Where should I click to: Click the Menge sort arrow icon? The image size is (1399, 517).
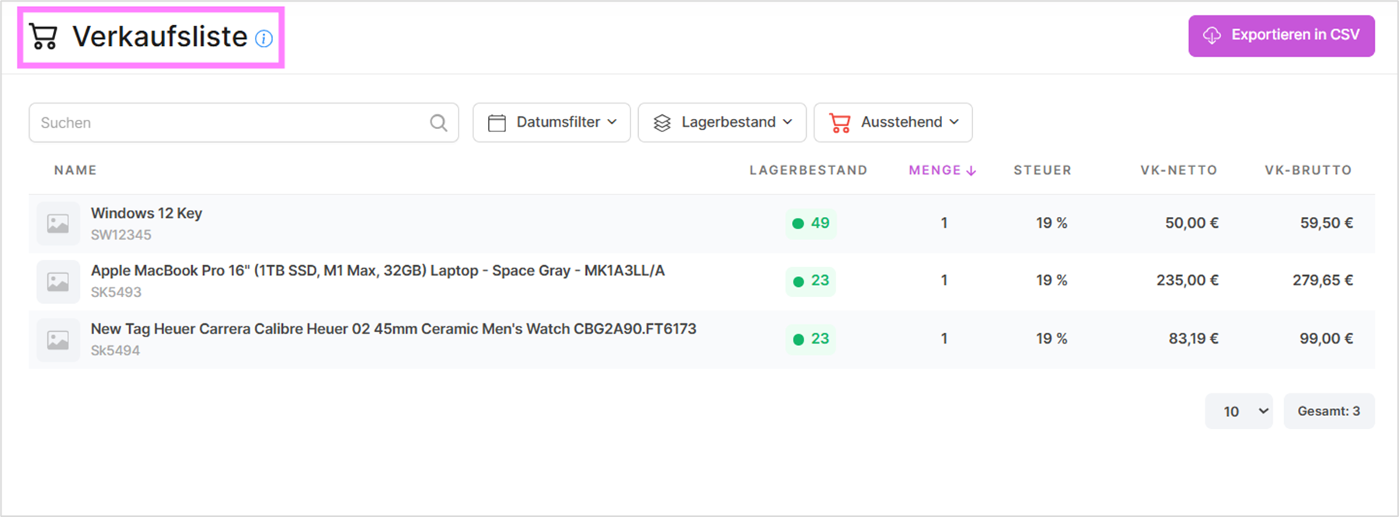(x=971, y=171)
